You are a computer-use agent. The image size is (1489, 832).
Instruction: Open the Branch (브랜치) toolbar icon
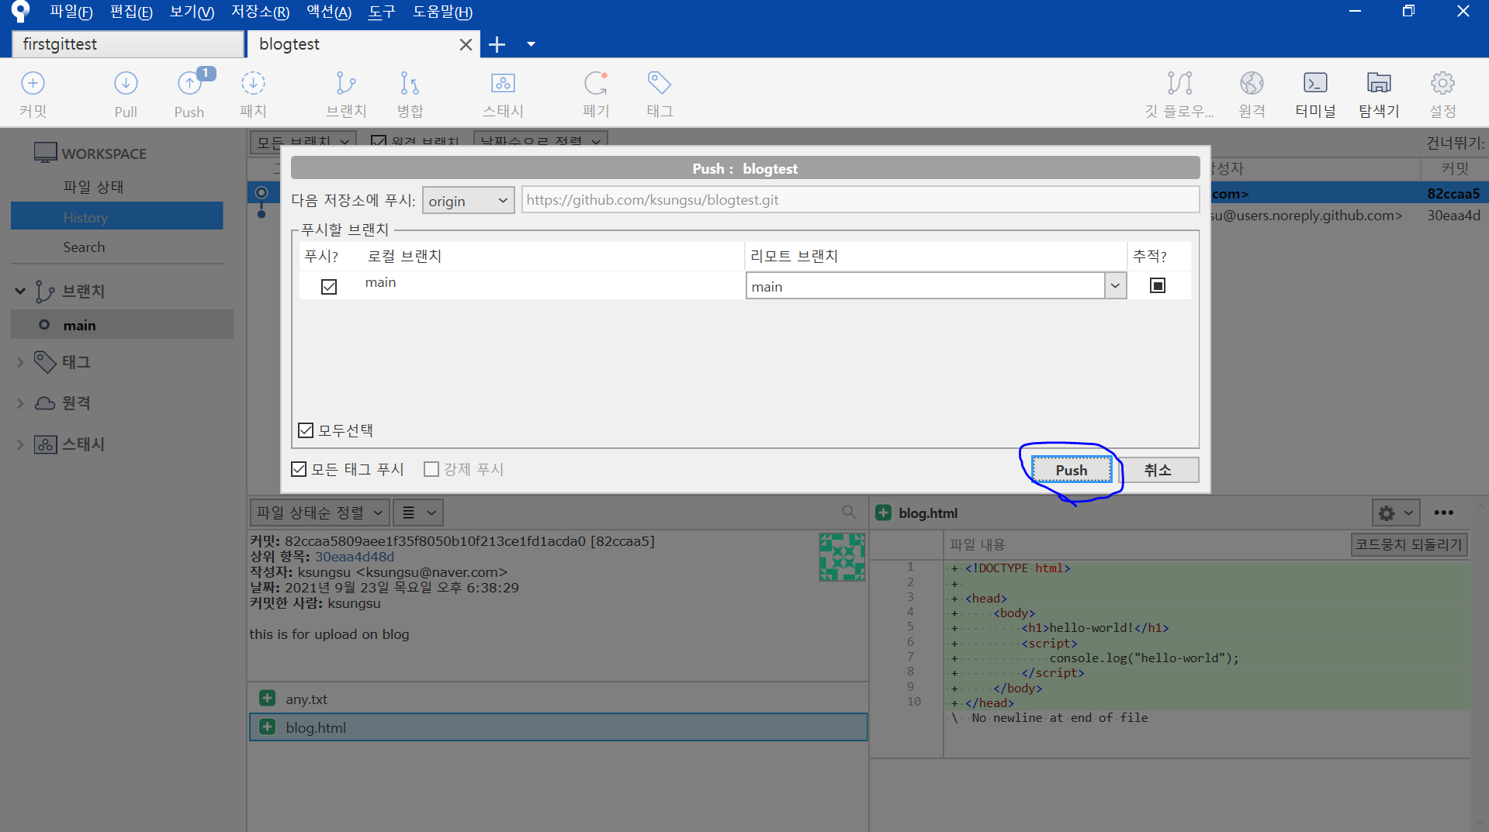[x=346, y=83]
